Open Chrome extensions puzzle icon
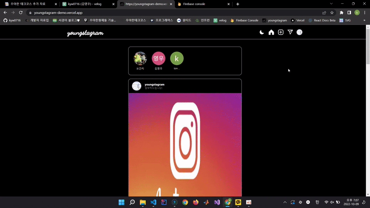Image resolution: width=370 pixels, height=208 pixels. coord(341,13)
